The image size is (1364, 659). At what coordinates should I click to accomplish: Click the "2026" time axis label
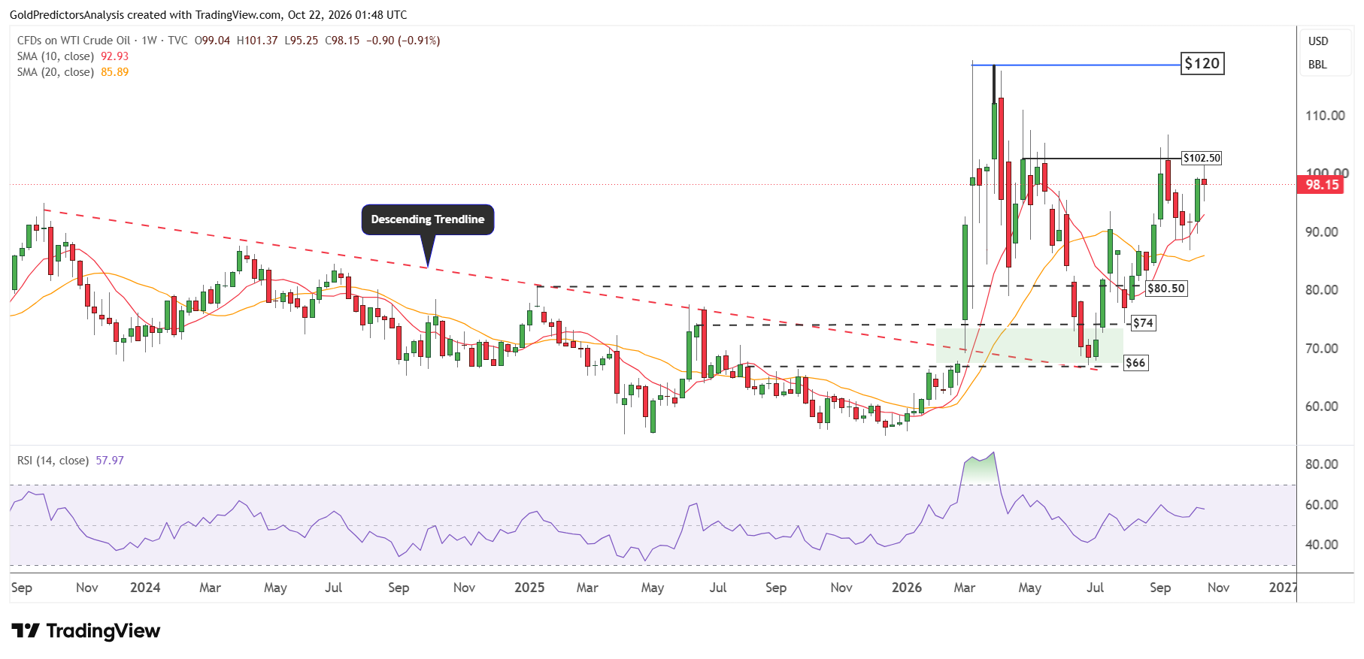pos(907,588)
